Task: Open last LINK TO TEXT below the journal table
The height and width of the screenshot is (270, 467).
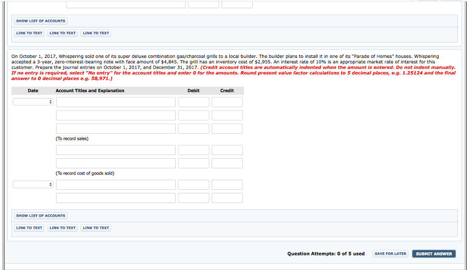Action: pos(96,228)
